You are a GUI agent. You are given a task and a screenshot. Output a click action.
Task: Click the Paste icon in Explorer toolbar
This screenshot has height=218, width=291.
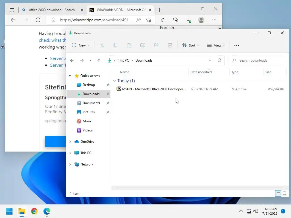(129, 45)
